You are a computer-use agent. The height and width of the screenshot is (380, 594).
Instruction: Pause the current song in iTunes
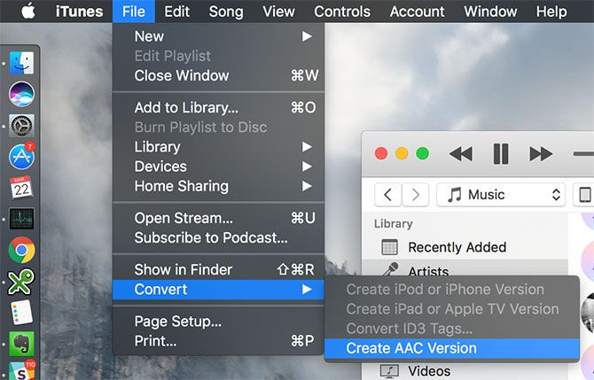pyautogui.click(x=501, y=153)
